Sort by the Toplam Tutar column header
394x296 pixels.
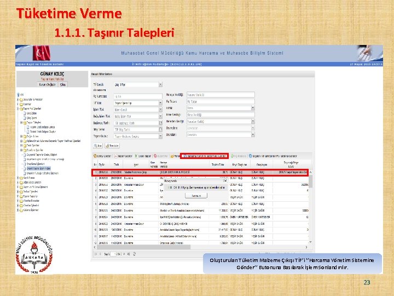coord(218,164)
